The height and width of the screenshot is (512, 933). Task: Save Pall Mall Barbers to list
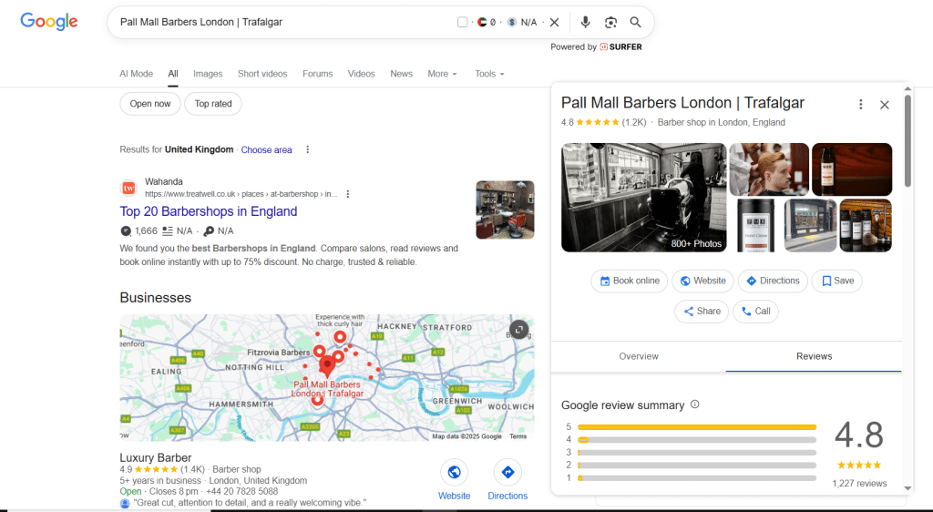coord(836,281)
